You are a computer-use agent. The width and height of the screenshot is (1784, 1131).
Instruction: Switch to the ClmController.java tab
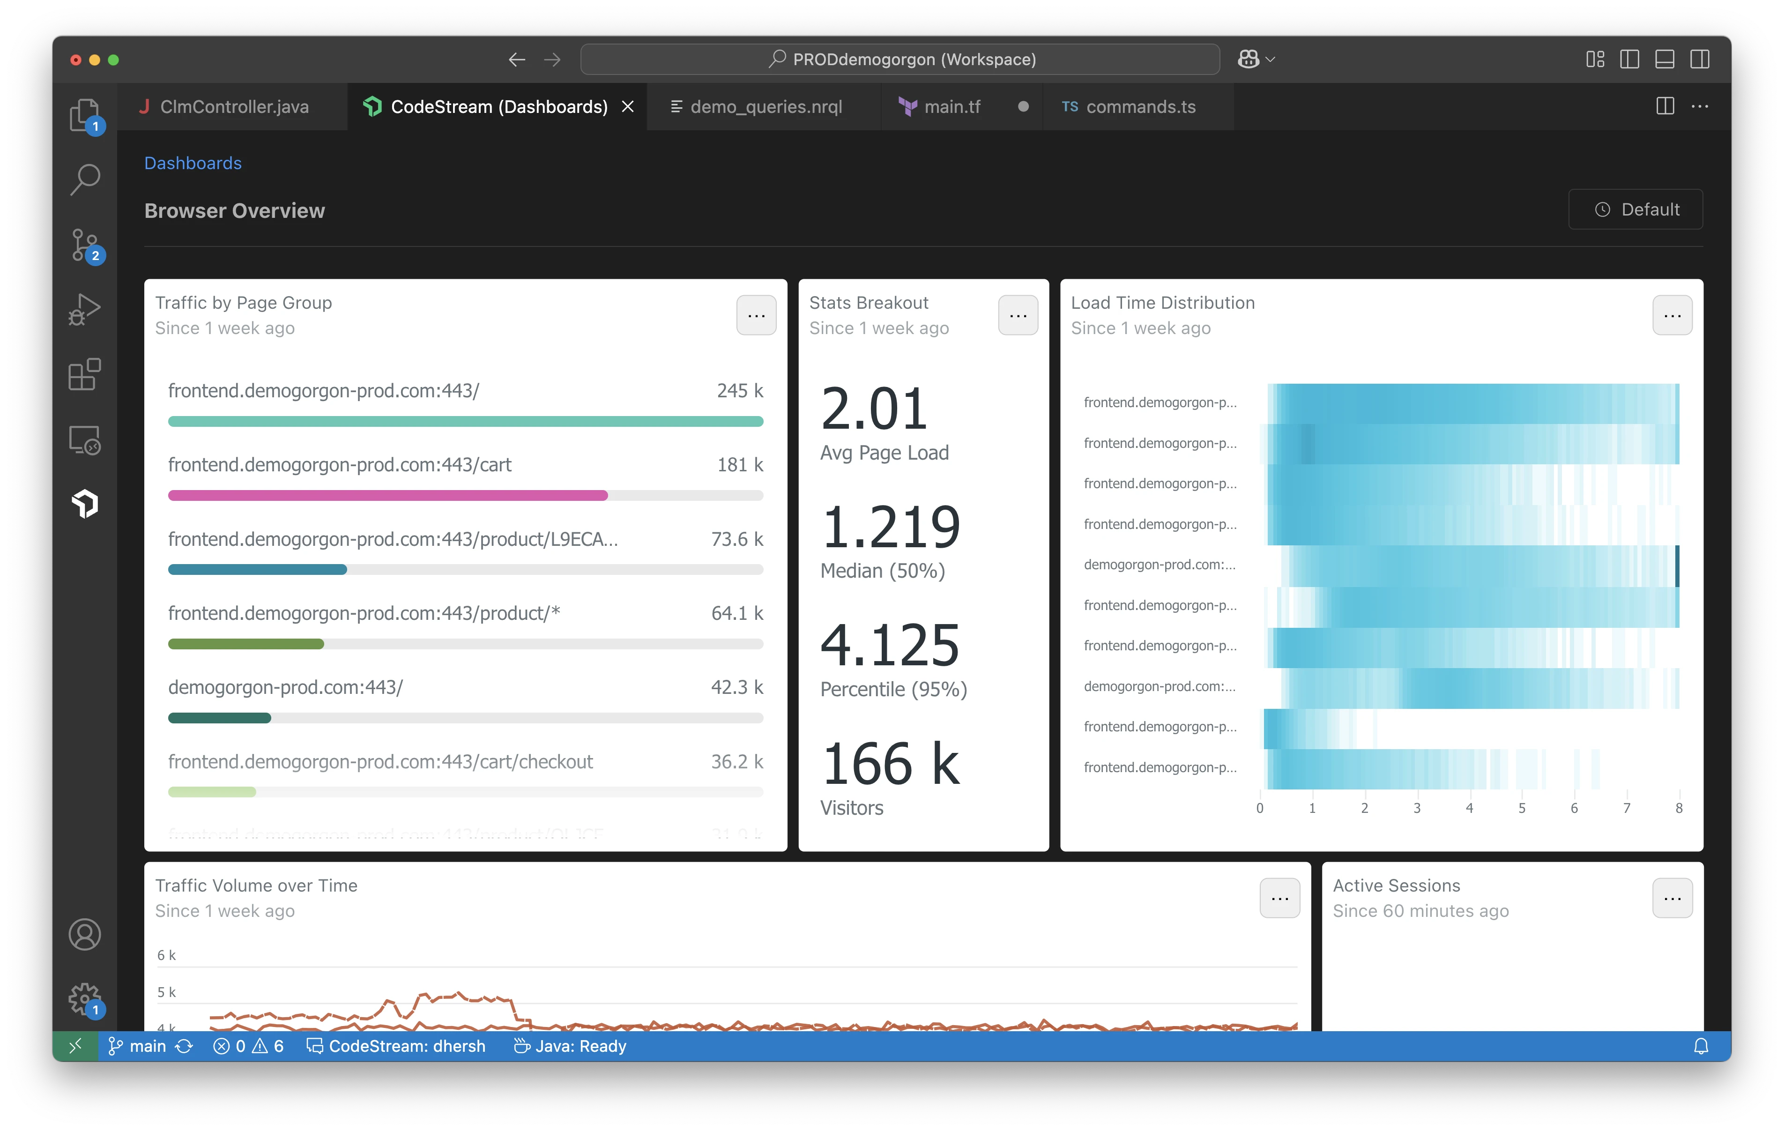pos(233,107)
